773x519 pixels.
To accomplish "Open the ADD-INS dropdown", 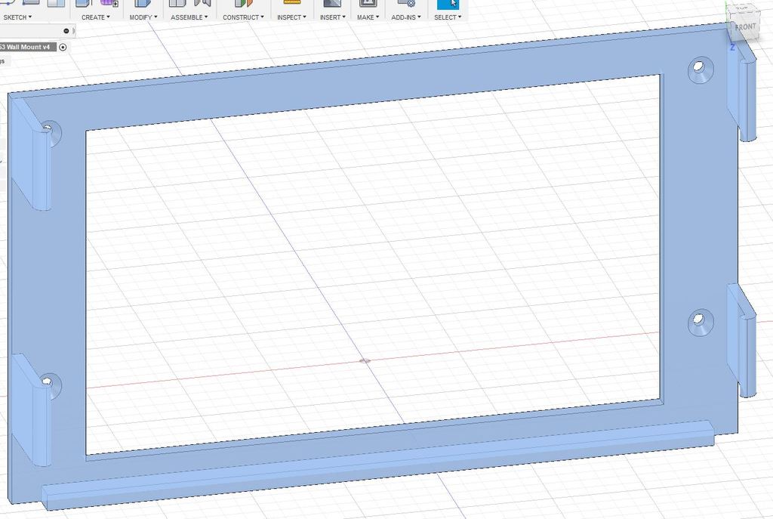I will pos(405,17).
